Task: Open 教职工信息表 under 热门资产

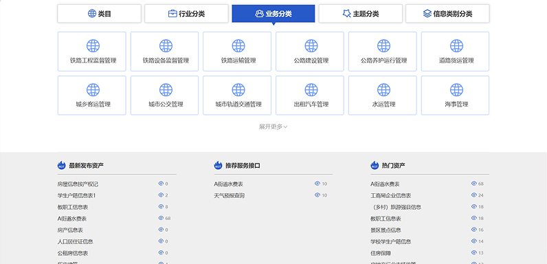Action: pos(386,219)
